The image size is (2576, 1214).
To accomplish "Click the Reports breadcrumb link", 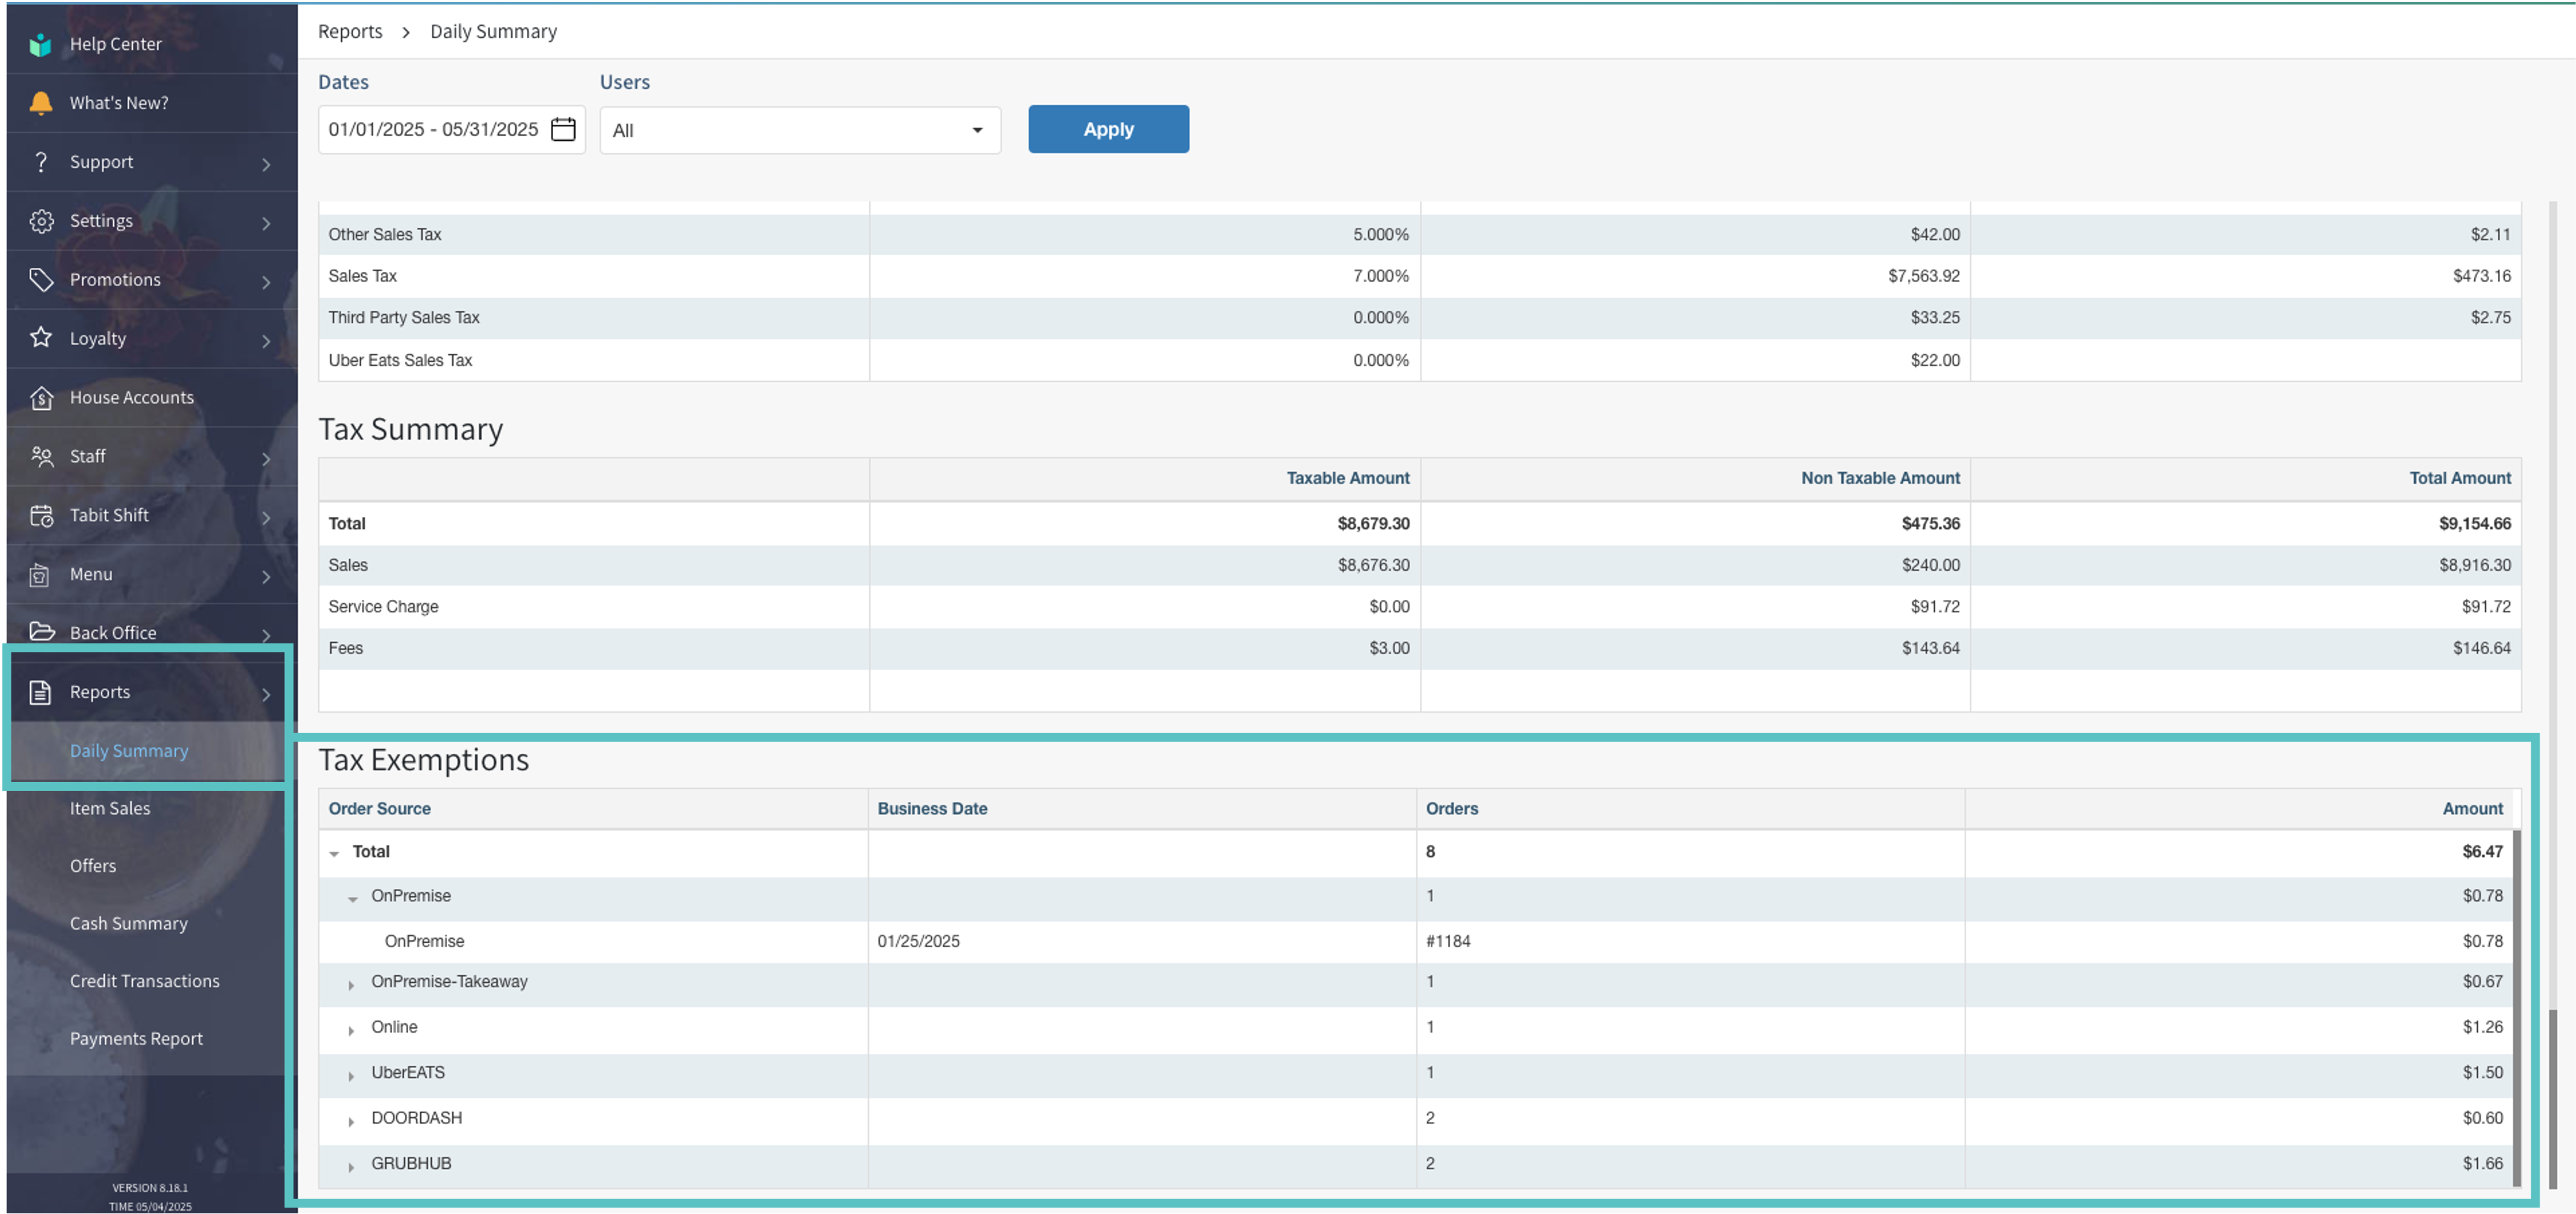I will pos(350,32).
